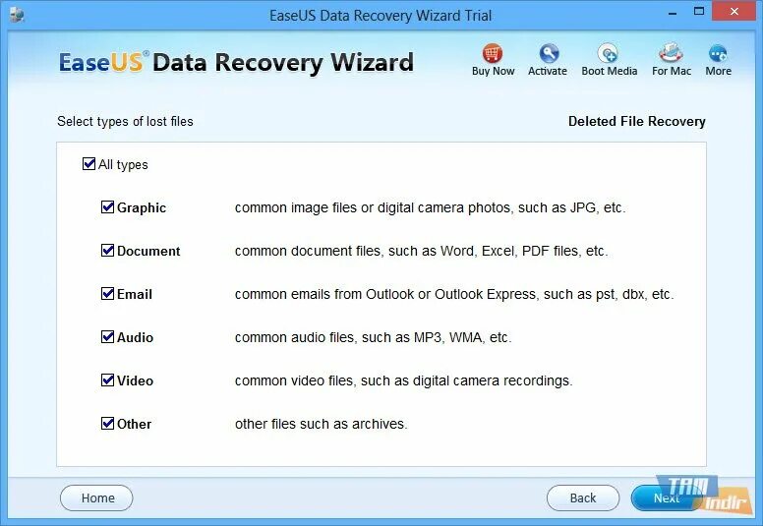
Task: Click the Buy Now label text
Action: point(493,71)
